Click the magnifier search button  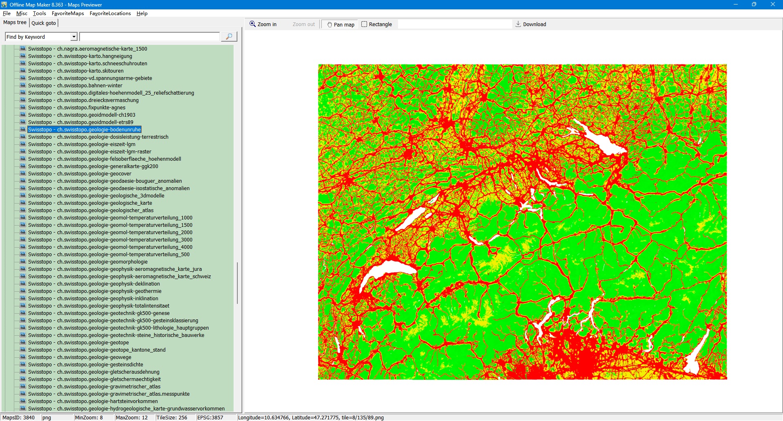coord(229,37)
